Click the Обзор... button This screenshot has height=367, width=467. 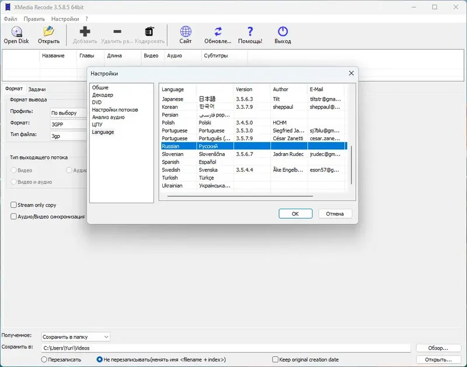pyautogui.click(x=438, y=348)
